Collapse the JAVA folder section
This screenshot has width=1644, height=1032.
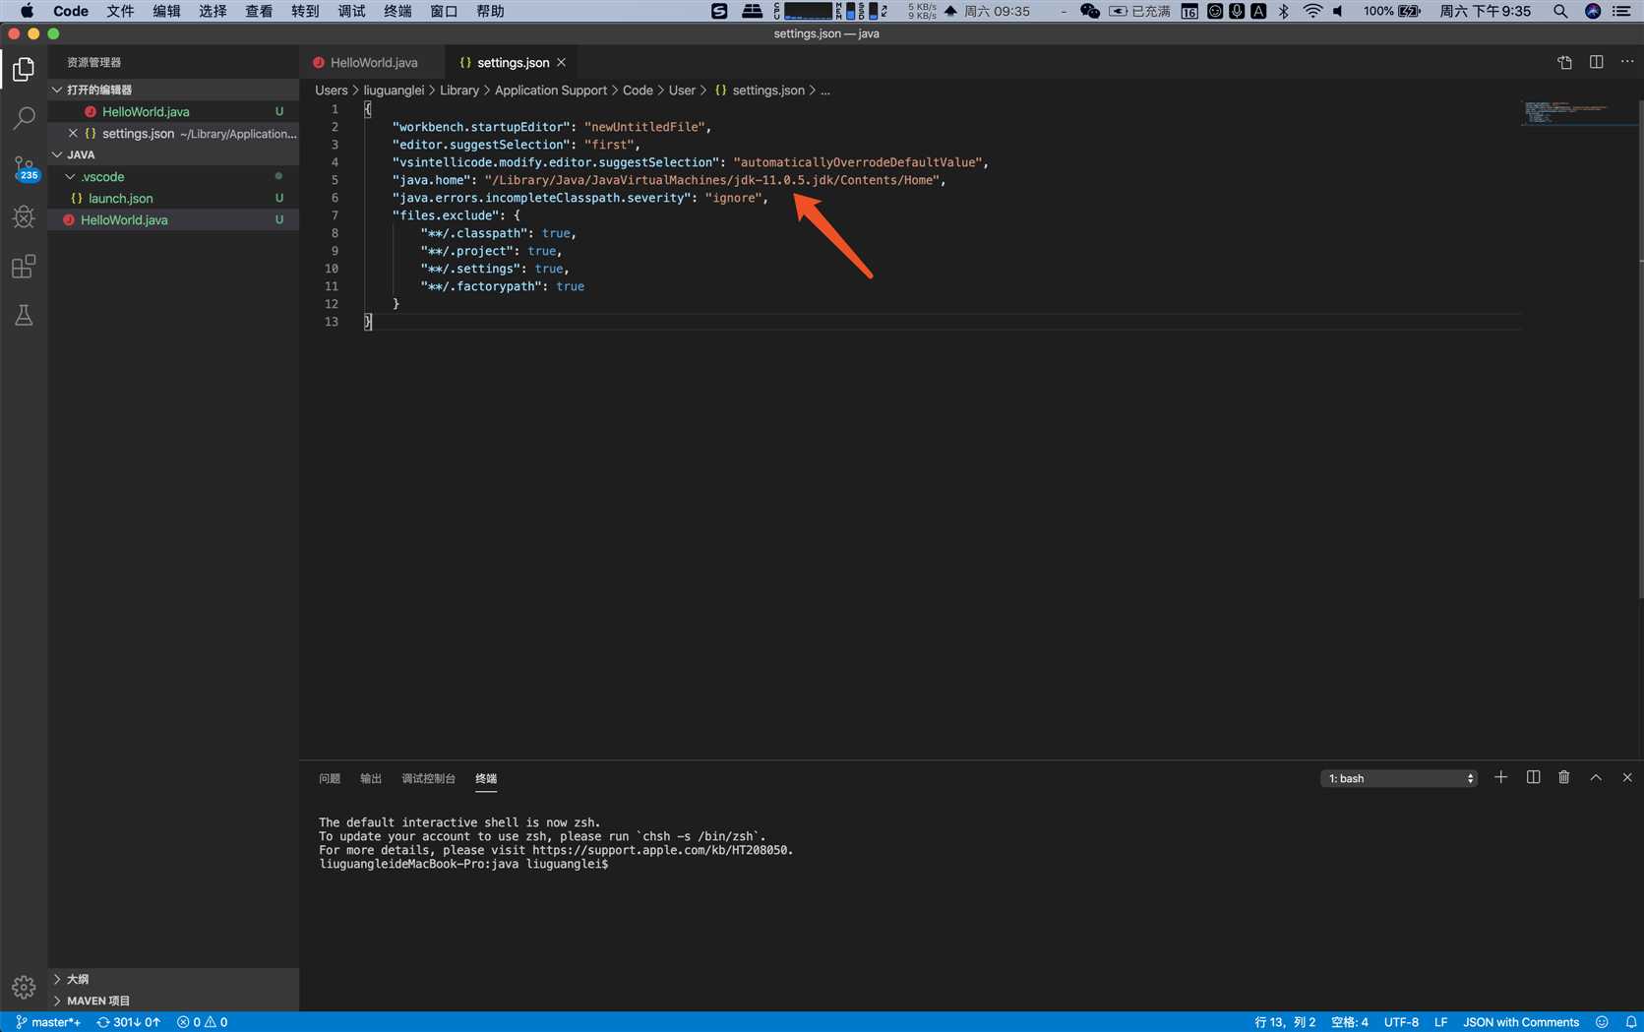(173, 154)
